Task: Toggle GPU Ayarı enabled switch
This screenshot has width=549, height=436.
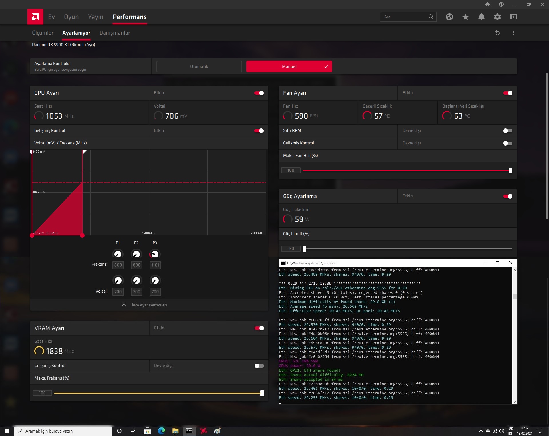Action: coord(259,93)
